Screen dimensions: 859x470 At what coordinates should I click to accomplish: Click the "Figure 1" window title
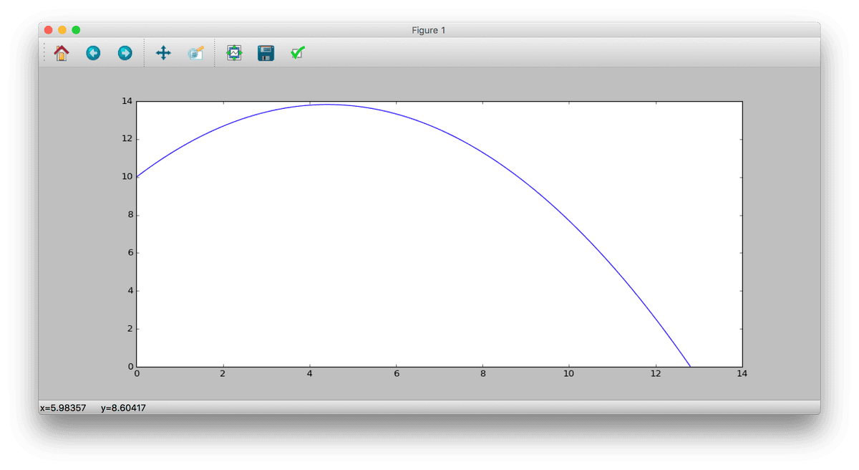(x=429, y=30)
